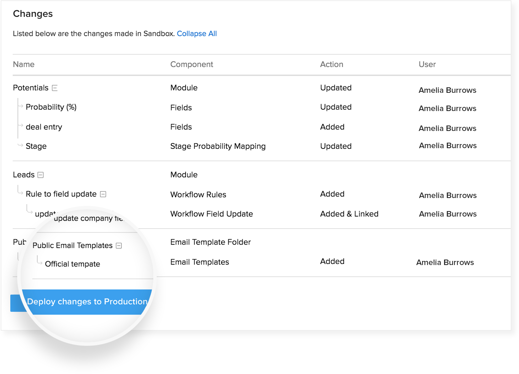The width and height of the screenshot is (519, 374).
Task: Select the Stage mapping row
Action: click(36, 146)
